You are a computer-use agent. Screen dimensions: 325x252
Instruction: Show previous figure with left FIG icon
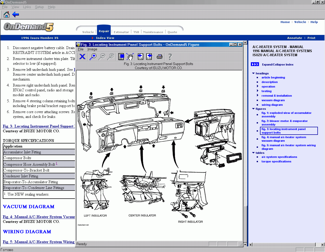pos(140,56)
